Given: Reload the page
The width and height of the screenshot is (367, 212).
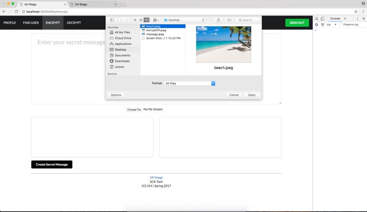Looking at the screenshot, I should point(17,11).
